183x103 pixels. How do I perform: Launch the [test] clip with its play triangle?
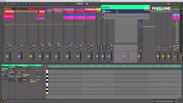pyautogui.click(x=103, y=11)
